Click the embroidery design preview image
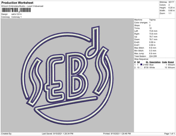 pos(67,75)
